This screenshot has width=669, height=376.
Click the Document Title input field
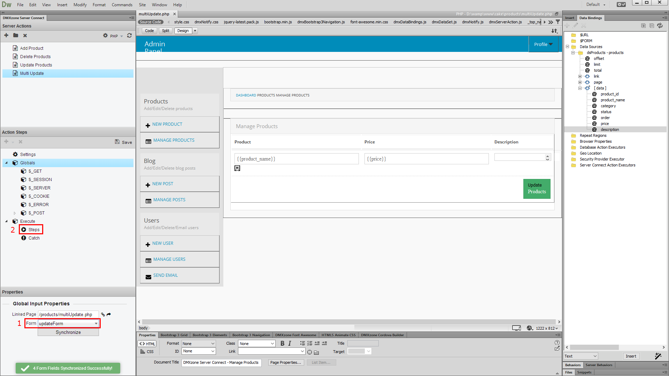221,362
